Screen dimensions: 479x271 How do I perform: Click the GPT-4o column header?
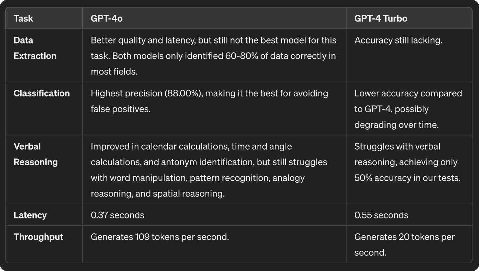[x=106, y=18]
